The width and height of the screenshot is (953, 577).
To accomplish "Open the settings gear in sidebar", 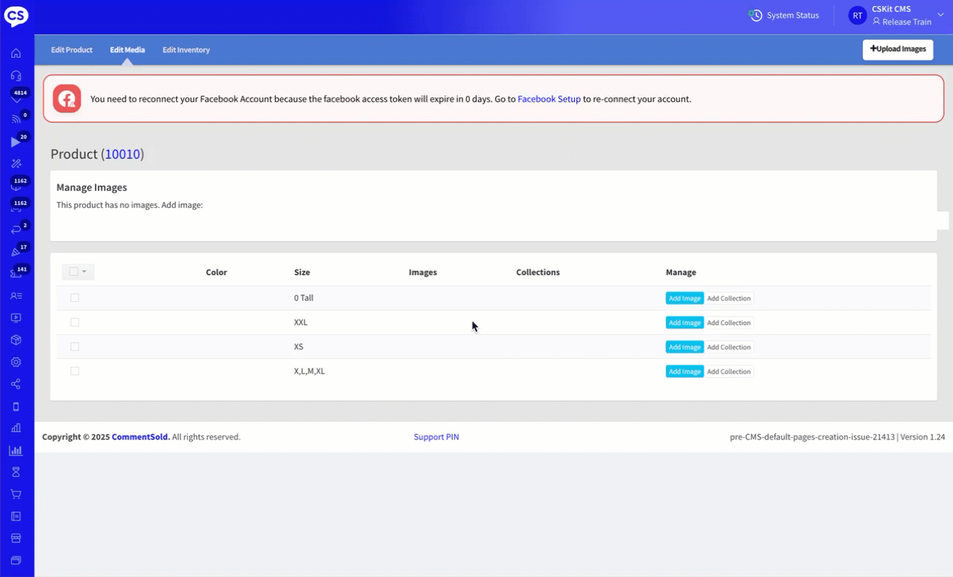I will tap(16, 362).
